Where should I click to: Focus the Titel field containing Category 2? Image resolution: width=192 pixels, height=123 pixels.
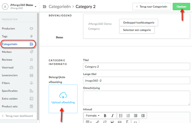136,66
